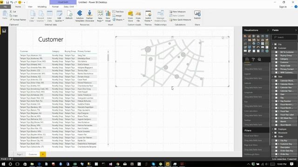Select the gauge visual icon
The width and height of the screenshot is (298, 167).
(x=258, y=47)
